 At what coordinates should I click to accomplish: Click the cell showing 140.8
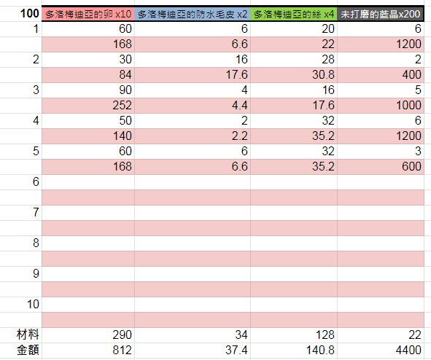coord(294,350)
